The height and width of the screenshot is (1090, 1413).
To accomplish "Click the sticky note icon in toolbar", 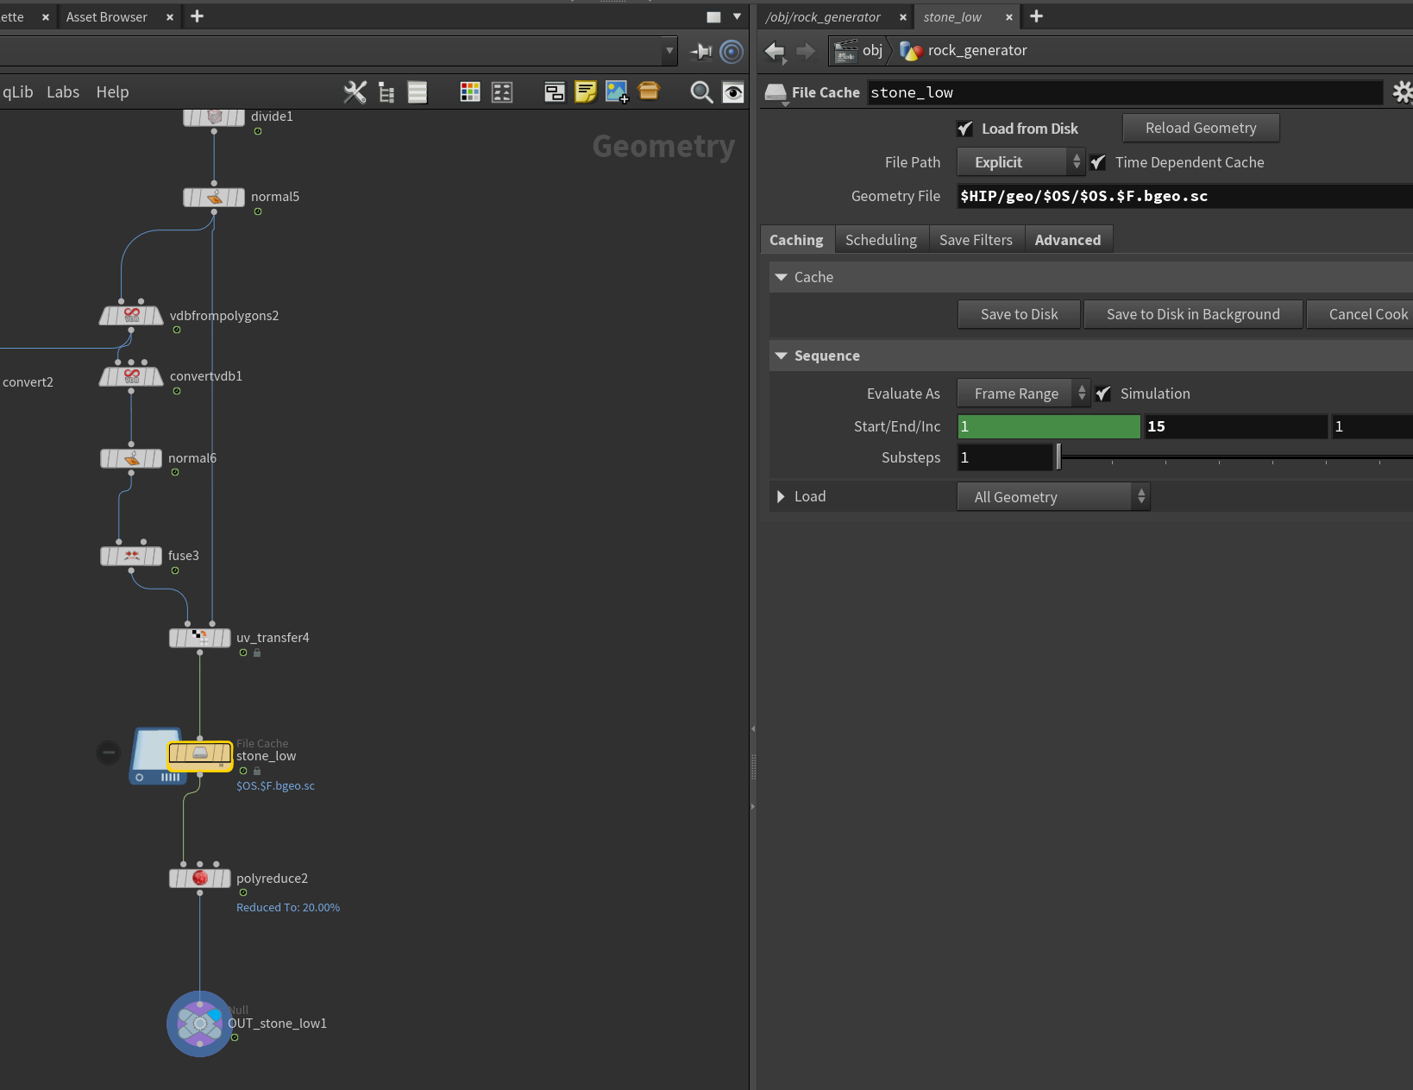I will pos(586,91).
